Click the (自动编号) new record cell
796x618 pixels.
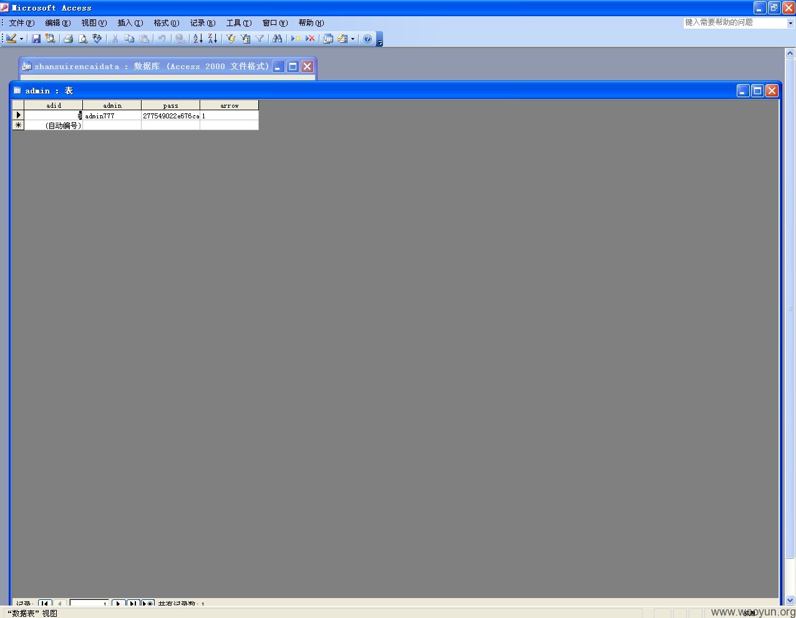[x=54, y=125]
